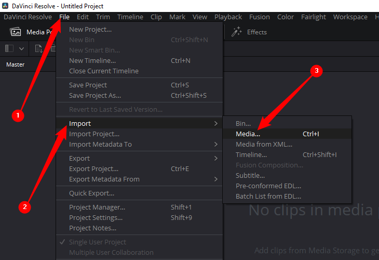Click the import media toolbar icon
The width and height of the screenshot is (379, 260).
pos(38,49)
